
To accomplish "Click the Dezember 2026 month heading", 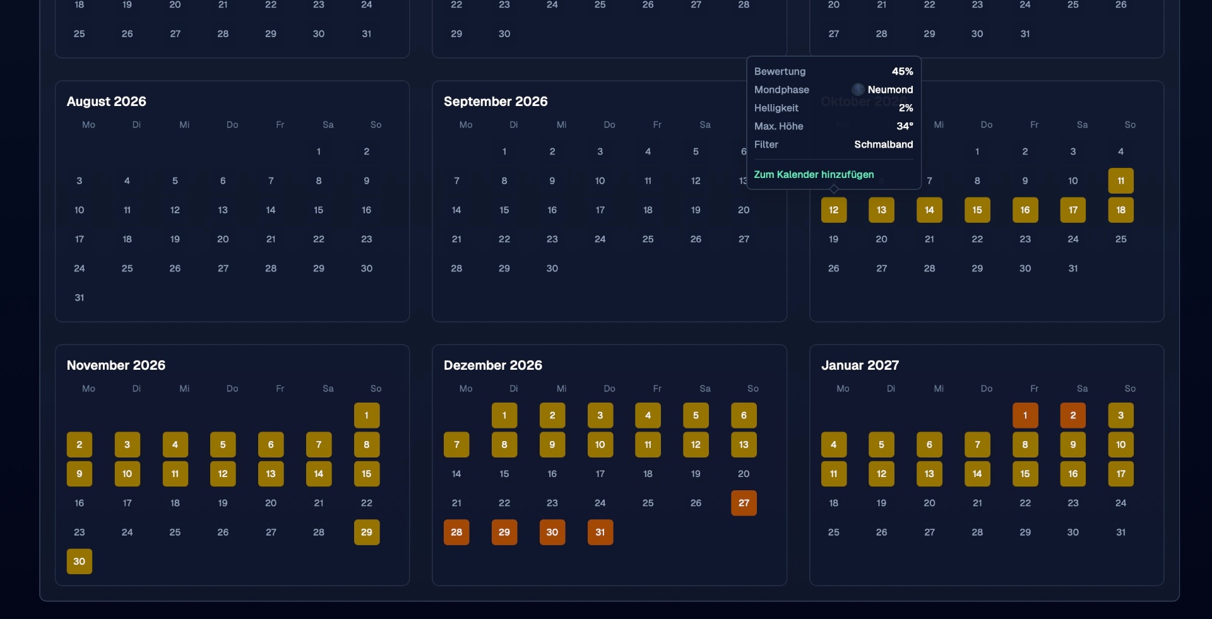I will (493, 365).
